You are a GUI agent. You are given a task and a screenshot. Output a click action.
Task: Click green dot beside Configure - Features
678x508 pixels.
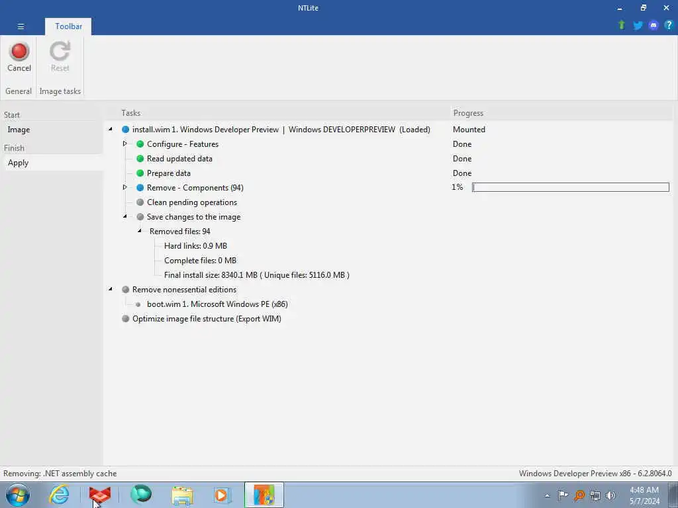pos(140,144)
